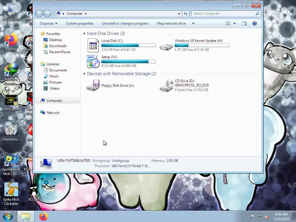Viewport: 296px width, 222px height.
Task: Click the Windows Start orb
Action: [8, 216]
